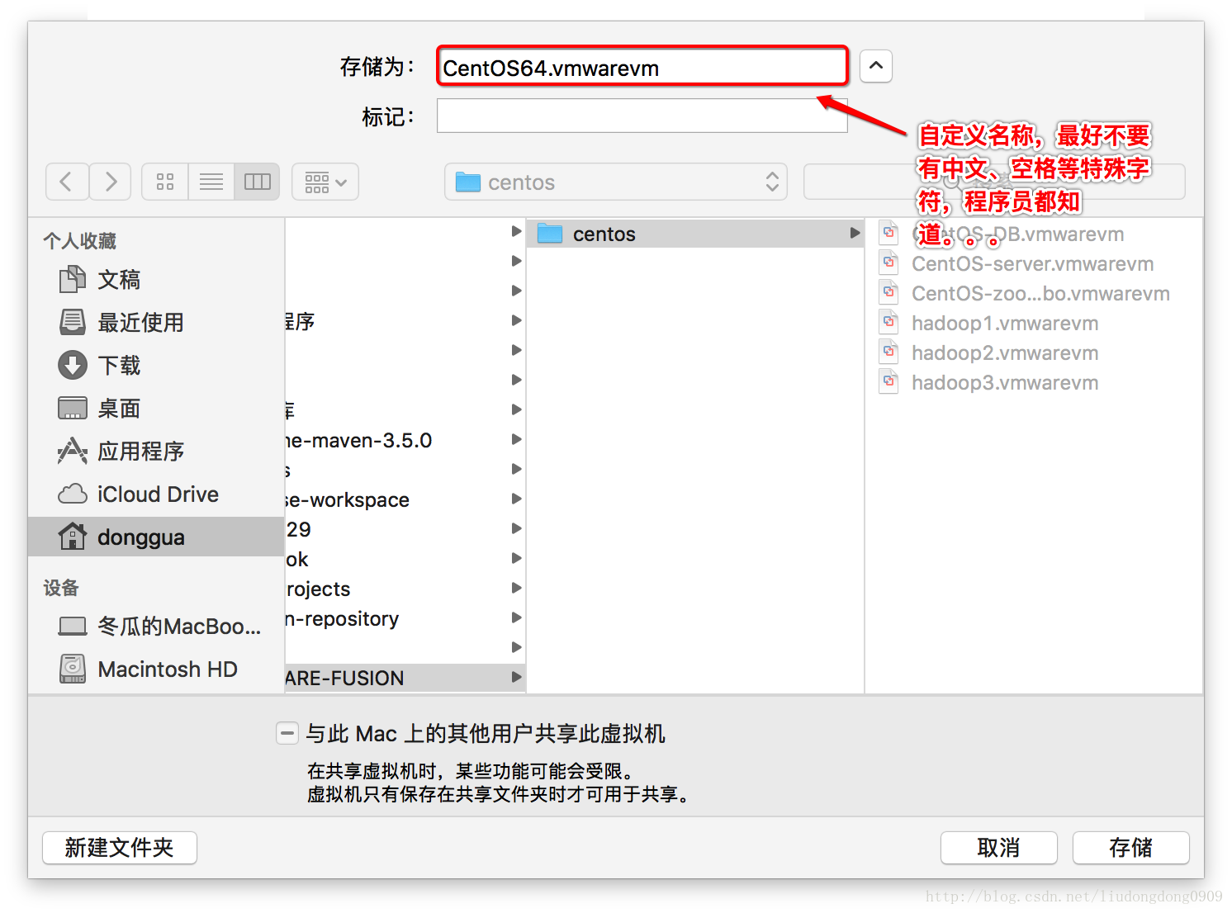The image size is (1232, 913).
Task: Open 最近使用 in the sidebar
Action: click(x=156, y=322)
